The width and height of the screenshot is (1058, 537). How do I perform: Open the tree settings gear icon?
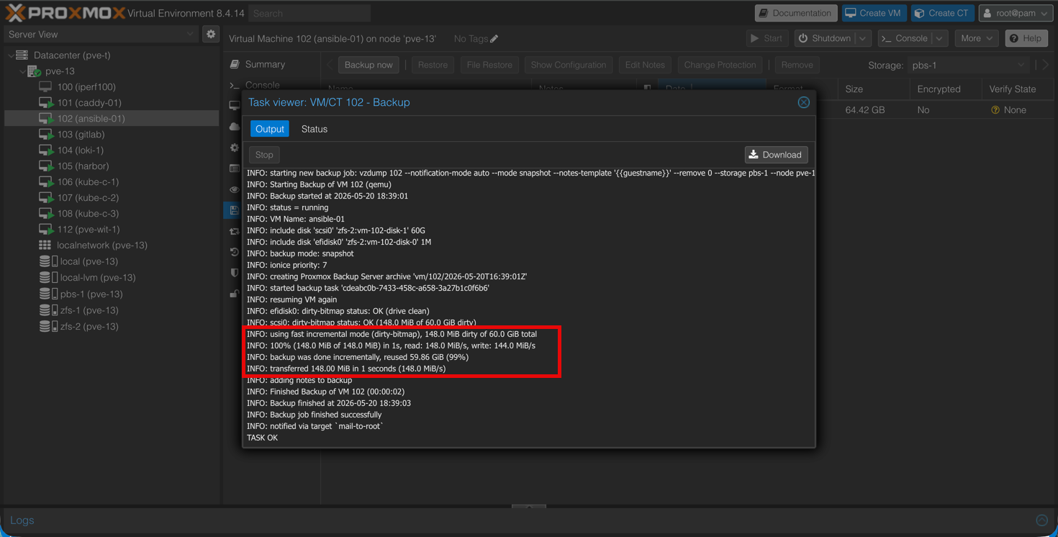click(x=211, y=34)
